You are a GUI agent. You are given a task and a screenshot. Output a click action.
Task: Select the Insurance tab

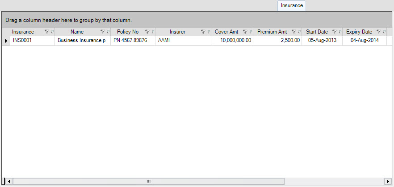tap(292, 5)
